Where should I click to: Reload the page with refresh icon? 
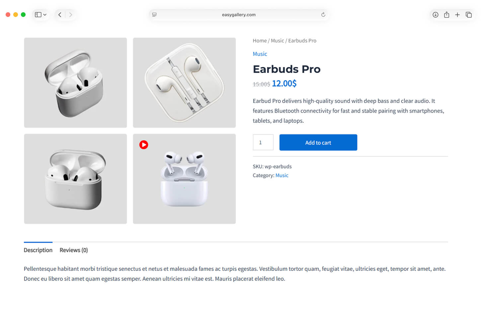pyautogui.click(x=323, y=15)
